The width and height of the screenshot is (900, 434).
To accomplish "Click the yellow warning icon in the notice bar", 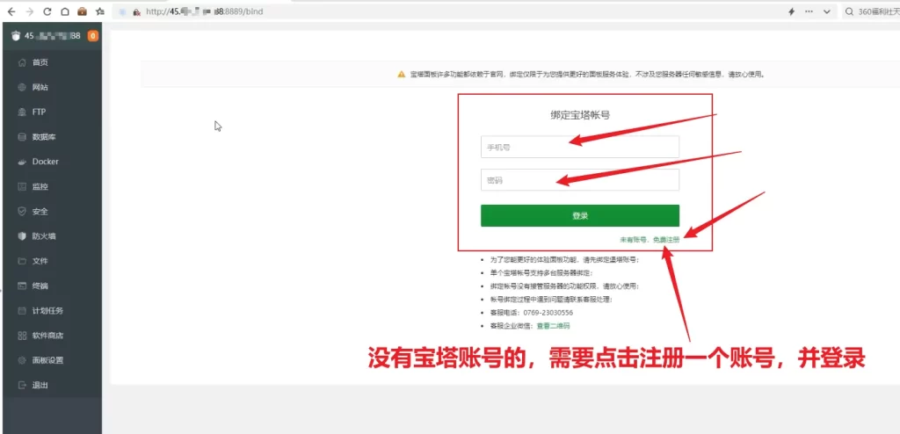I will point(401,74).
